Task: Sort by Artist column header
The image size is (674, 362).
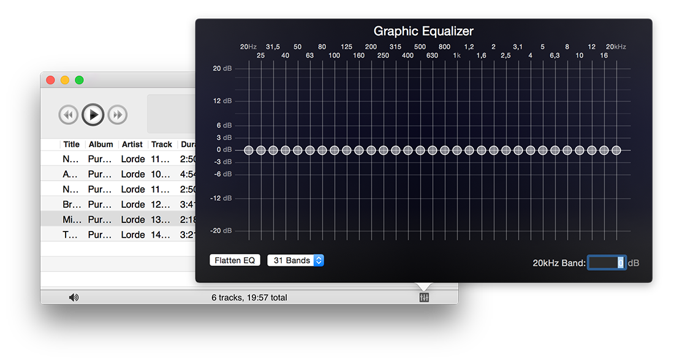Action: [132, 145]
